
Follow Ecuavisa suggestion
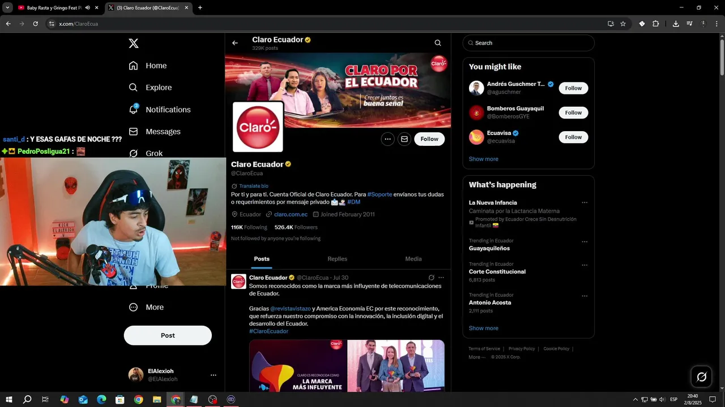[x=573, y=137]
